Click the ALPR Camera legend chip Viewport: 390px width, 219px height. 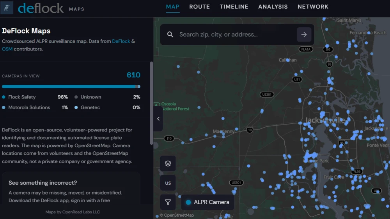click(x=208, y=202)
